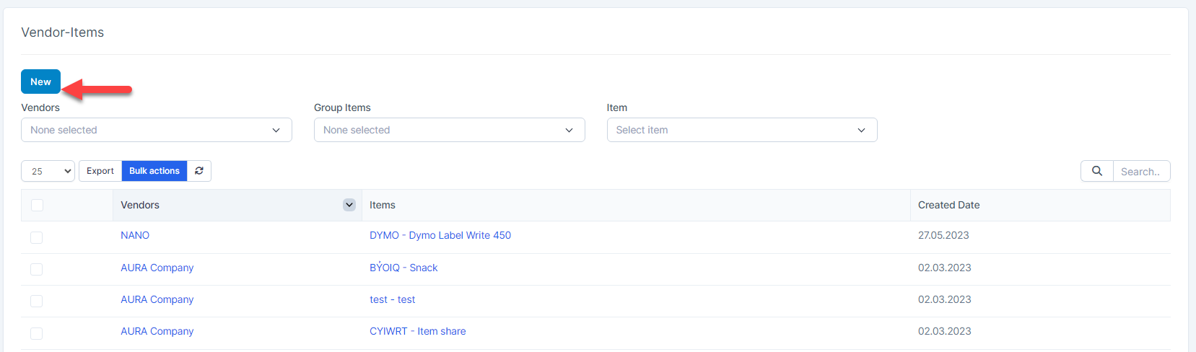Click the New button

40,82
